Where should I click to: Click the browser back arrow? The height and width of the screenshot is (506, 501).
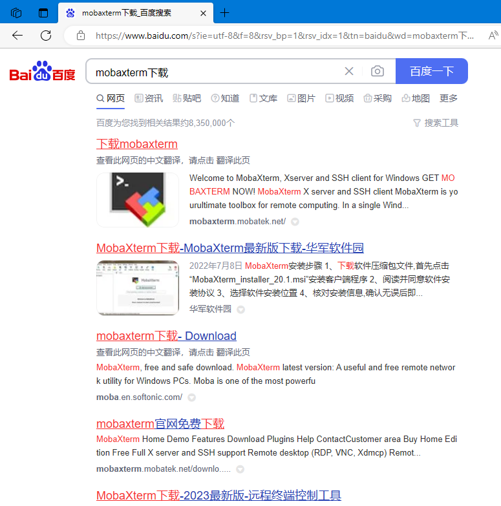(x=17, y=36)
